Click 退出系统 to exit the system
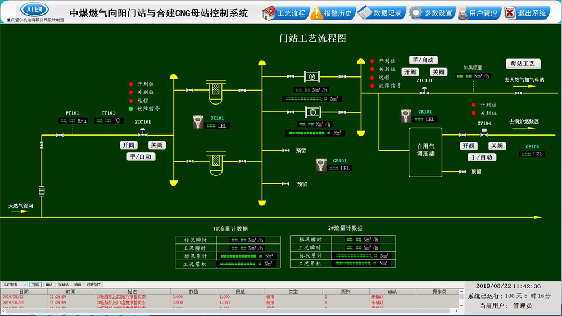Screen dimensions: 562x316 point(527,13)
